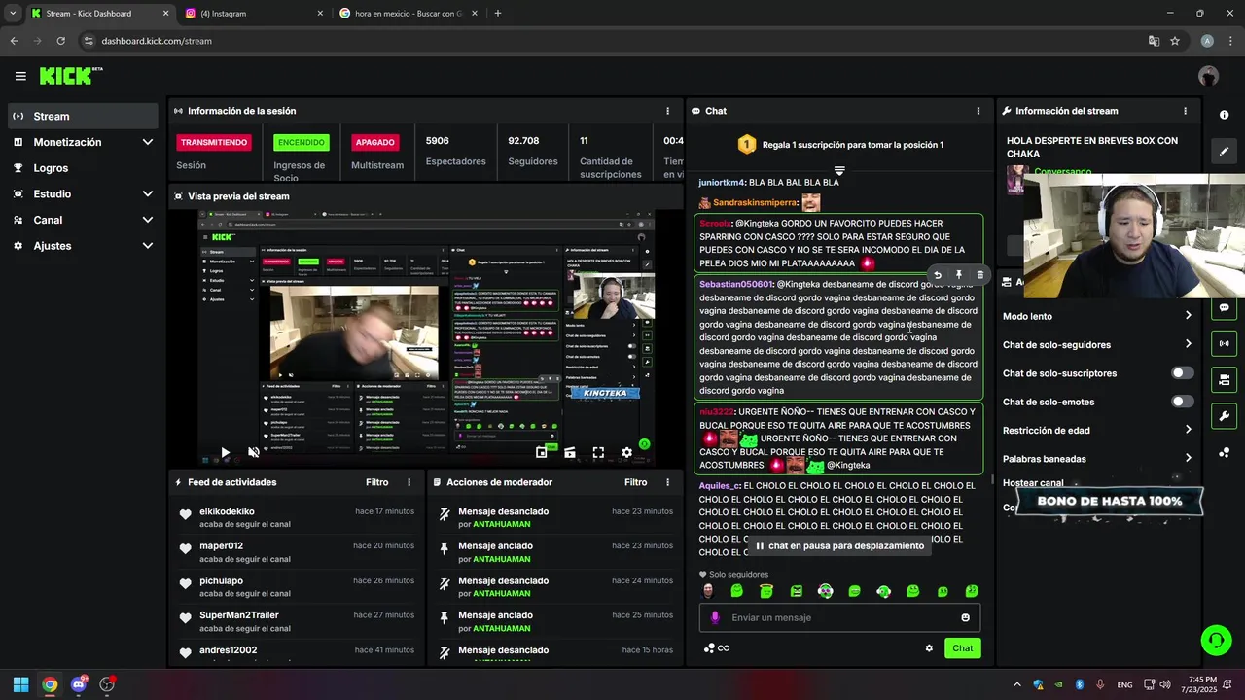The height and width of the screenshot is (700, 1245).
Task: Click follower SuperMan2Trailer in activity feed
Action: tap(239, 615)
